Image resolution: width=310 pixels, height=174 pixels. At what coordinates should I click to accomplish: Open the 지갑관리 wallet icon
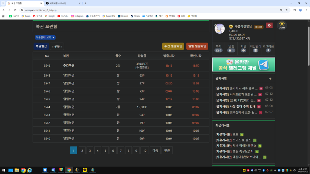pos(255,50)
